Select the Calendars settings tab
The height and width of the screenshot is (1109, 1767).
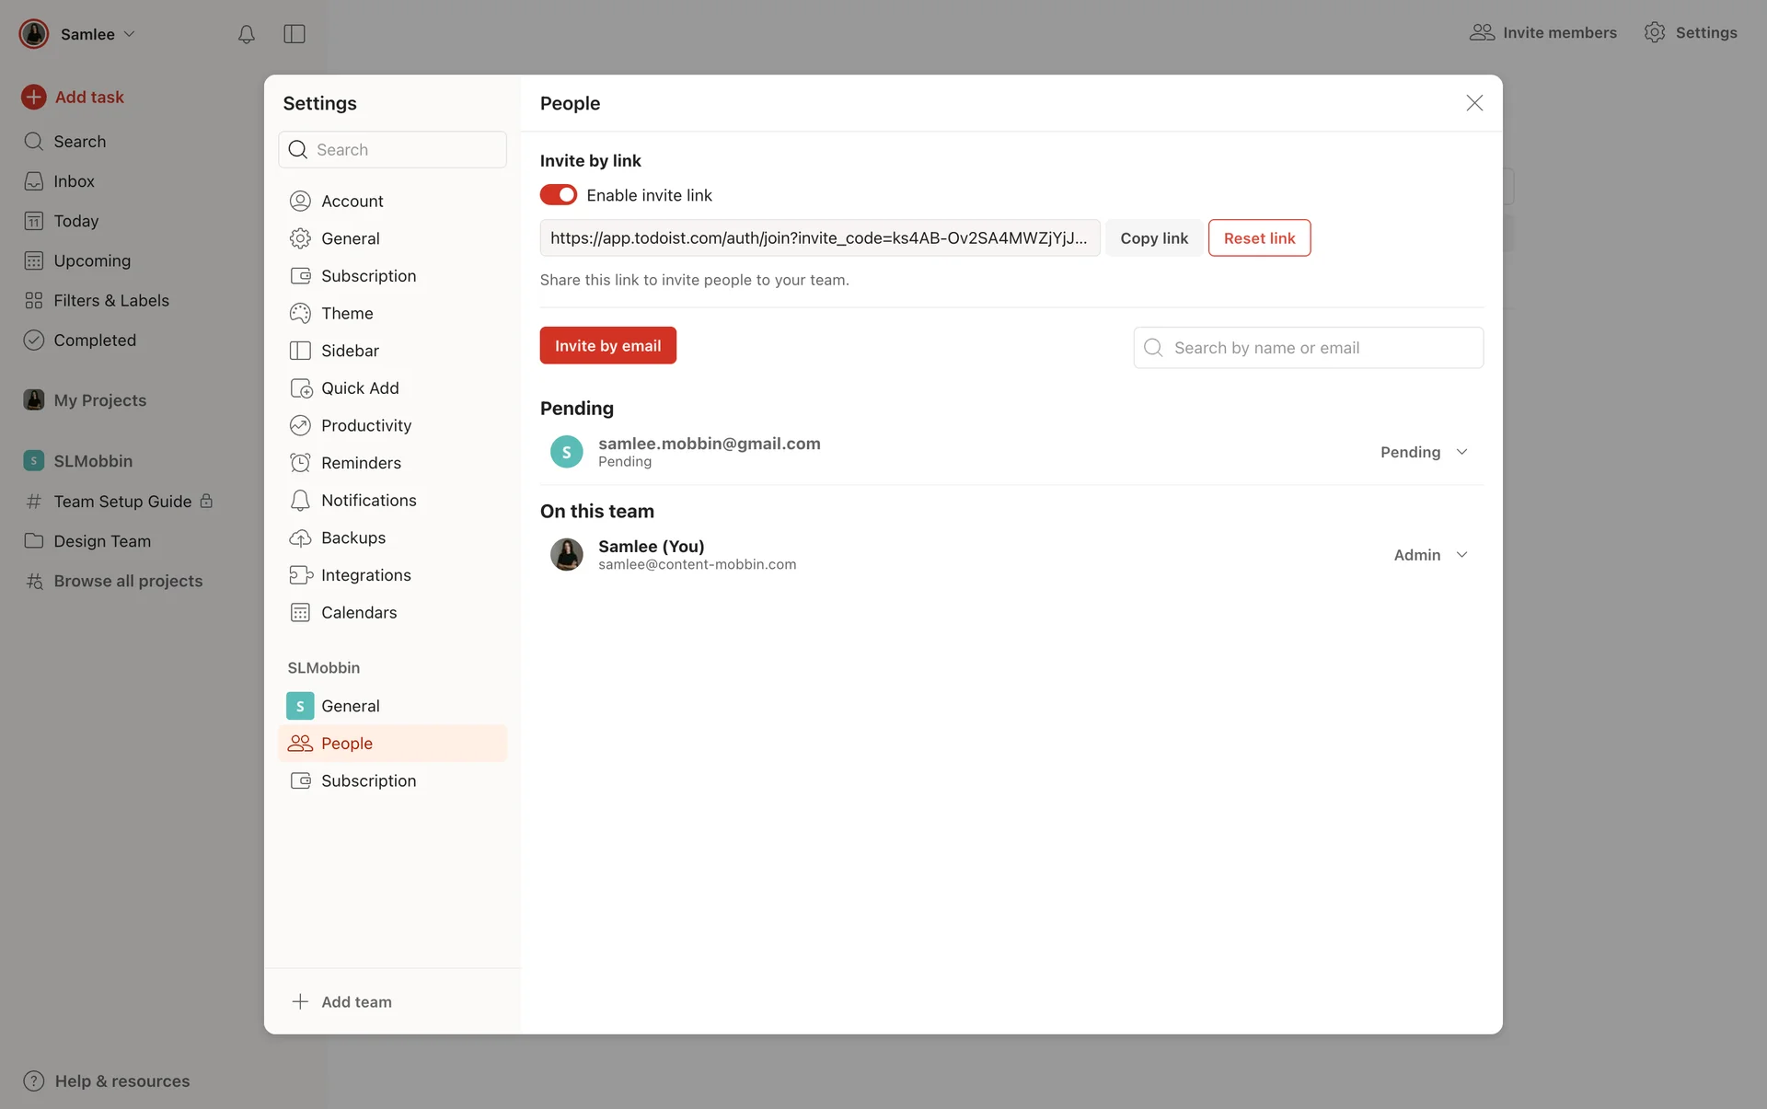point(359,613)
